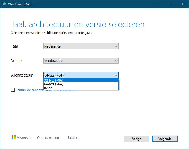The width and height of the screenshot is (189, 149).
Task: Click the 'Selecteer een van de beschikbare opties' text
Action: point(52,33)
